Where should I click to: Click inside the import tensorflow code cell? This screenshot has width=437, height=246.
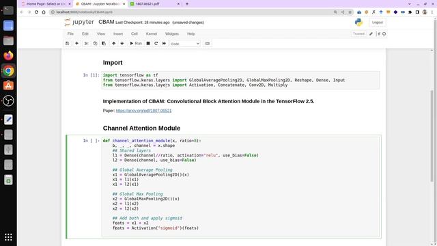240,80
